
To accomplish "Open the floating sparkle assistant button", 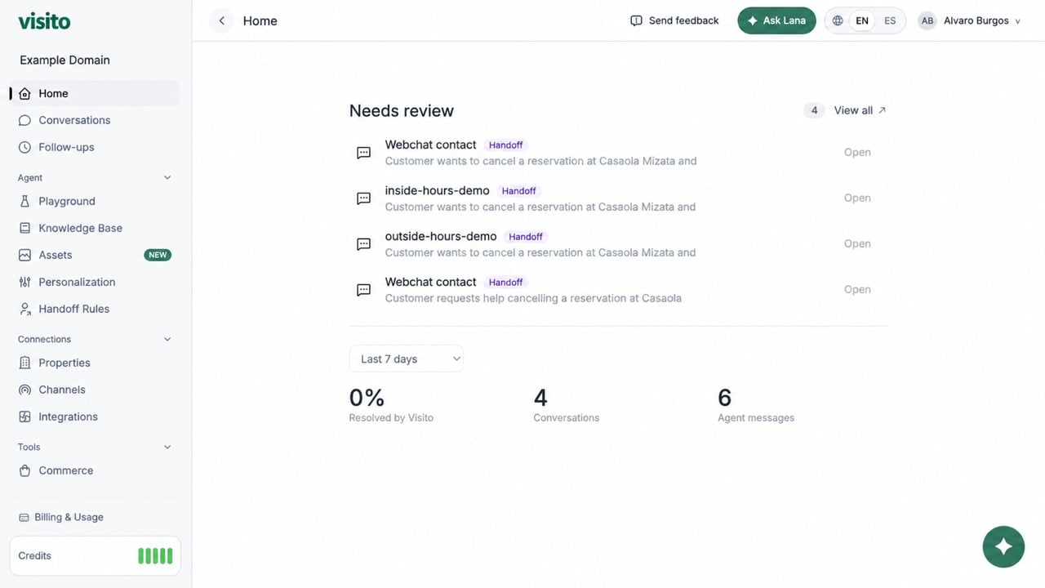I will 1004,546.
